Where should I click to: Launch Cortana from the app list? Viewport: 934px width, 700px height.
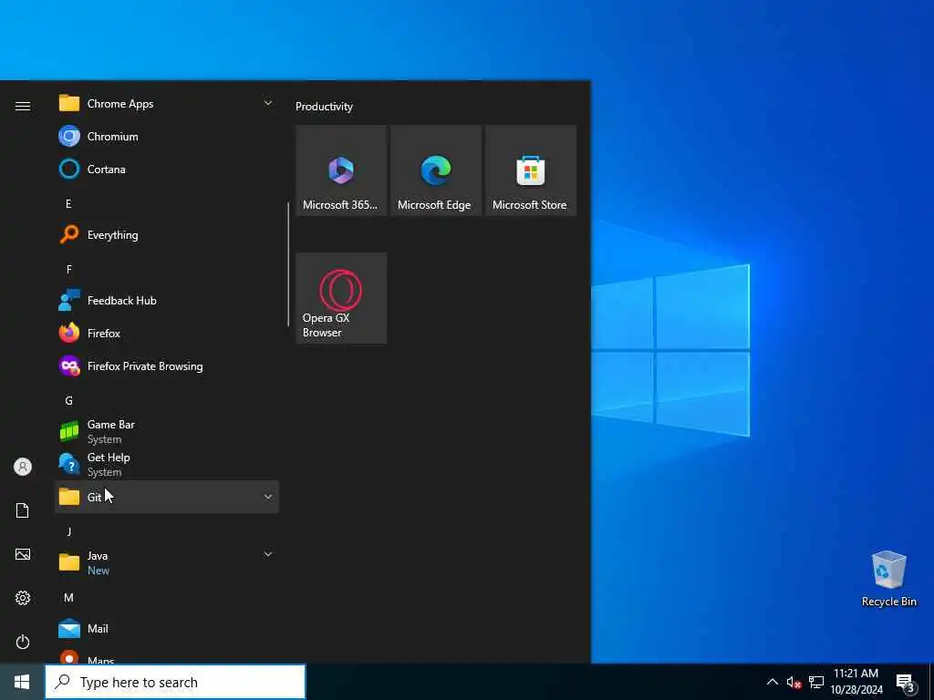[167, 169]
